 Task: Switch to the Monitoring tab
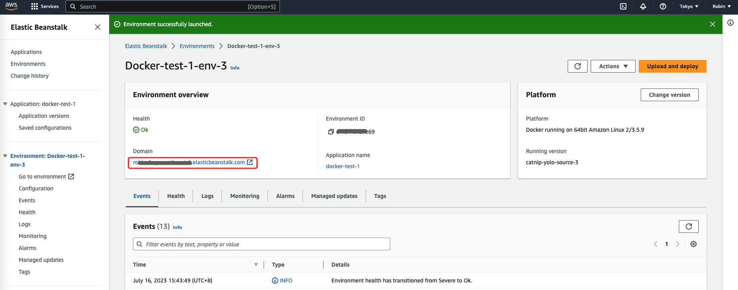pyautogui.click(x=245, y=196)
